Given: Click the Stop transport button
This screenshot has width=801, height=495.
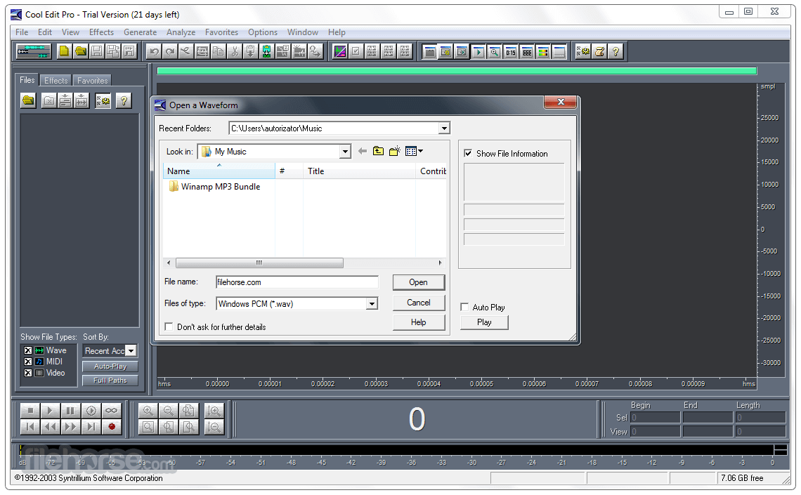Looking at the screenshot, I should 30,410.
